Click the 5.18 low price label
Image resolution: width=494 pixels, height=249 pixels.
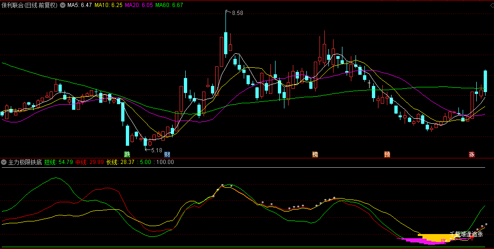coord(156,150)
